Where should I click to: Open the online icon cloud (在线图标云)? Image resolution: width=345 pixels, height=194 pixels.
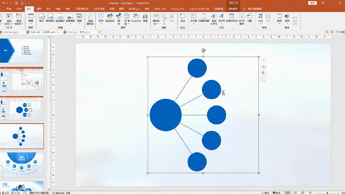pos(90,19)
